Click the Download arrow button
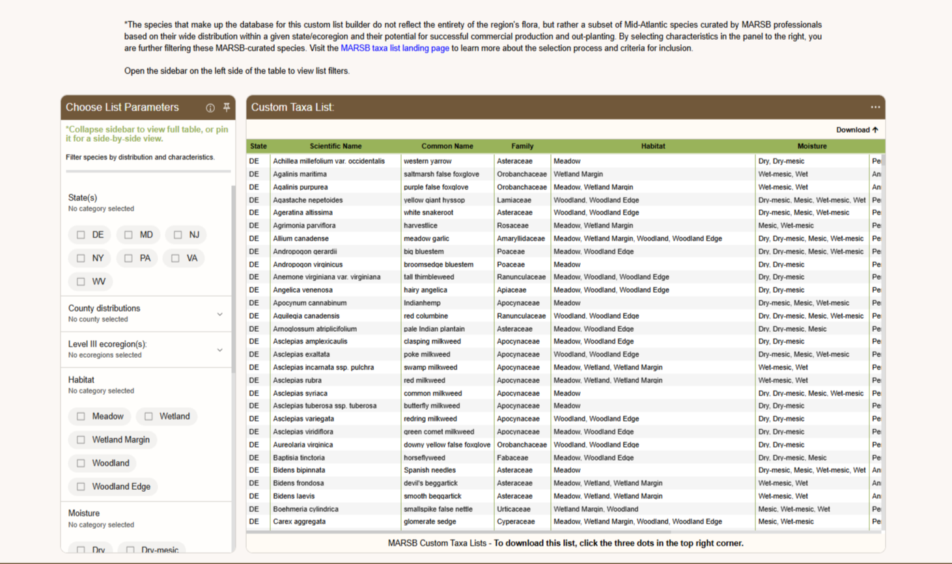Viewport: 952px width, 564px height. coord(857,130)
